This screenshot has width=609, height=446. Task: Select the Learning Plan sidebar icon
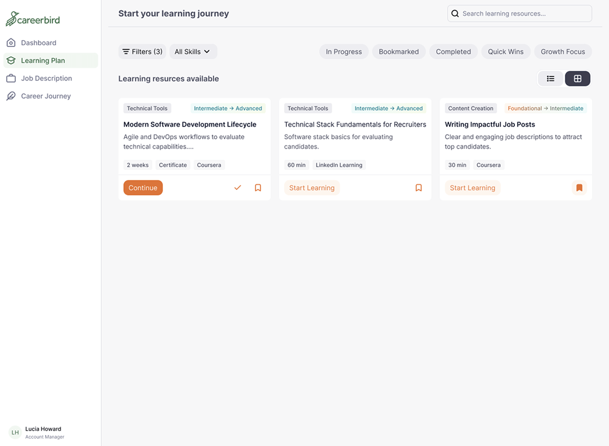pos(10,60)
